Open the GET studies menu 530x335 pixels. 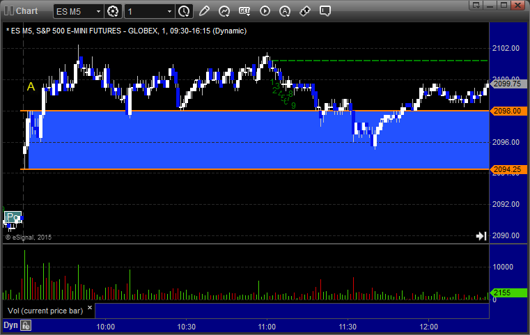(244, 11)
